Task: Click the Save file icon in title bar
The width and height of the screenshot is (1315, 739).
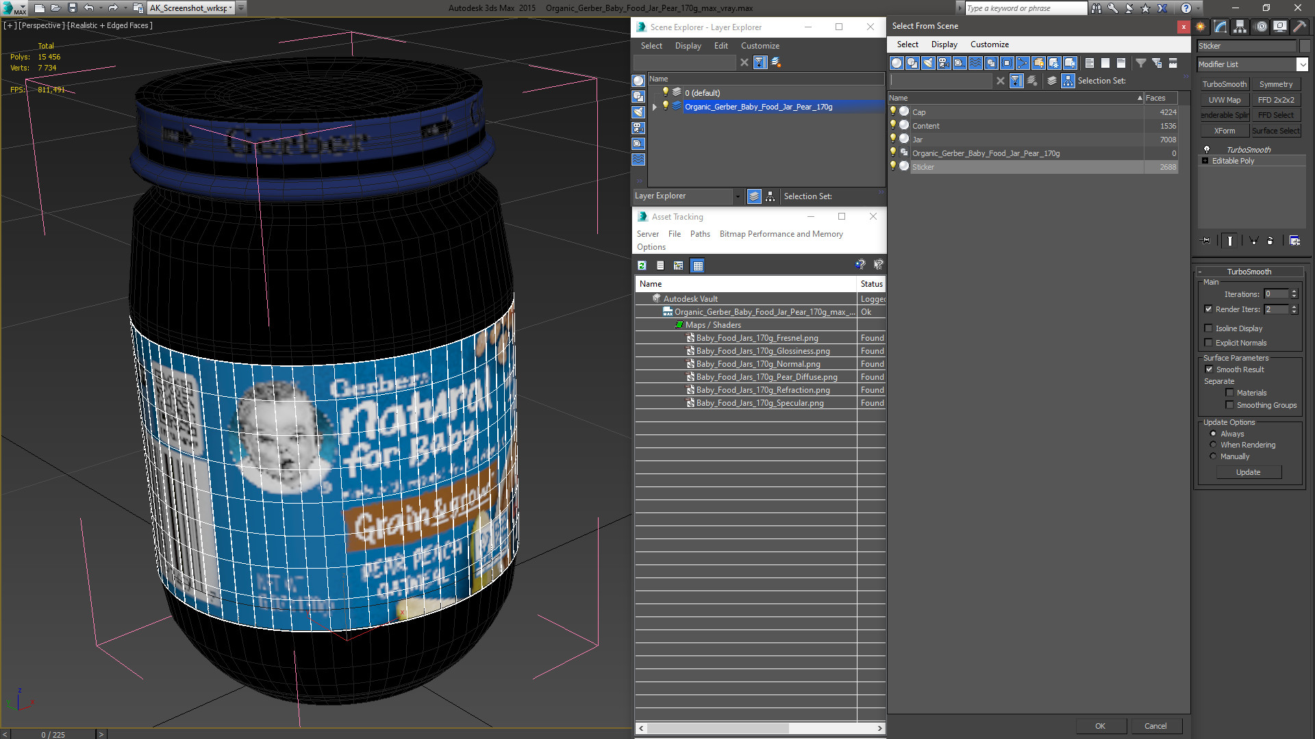Action: coord(72,8)
